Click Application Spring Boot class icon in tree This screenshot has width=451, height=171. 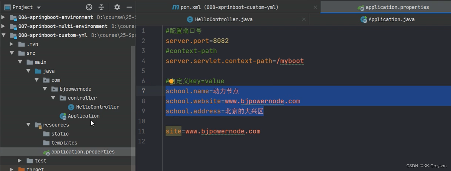pos(63,116)
